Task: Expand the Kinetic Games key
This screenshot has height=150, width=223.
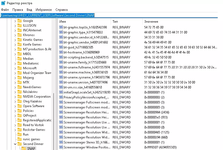Action: tap(15, 40)
